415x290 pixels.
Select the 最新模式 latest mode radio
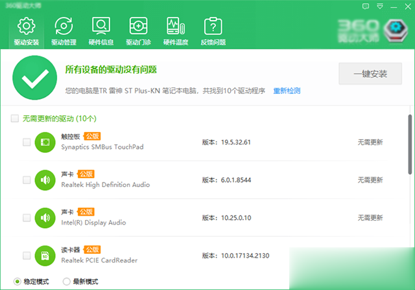(x=66, y=282)
